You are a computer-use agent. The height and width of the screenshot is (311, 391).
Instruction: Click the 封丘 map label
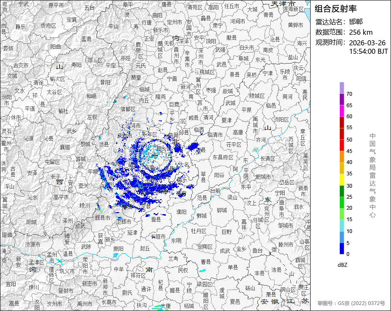click(145, 248)
